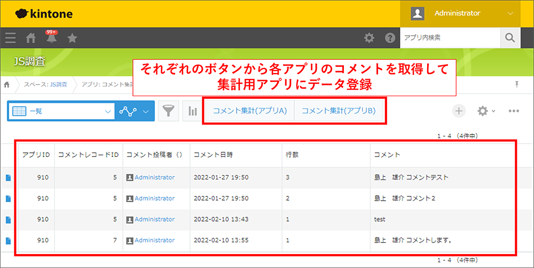534x268 pixels.
Task: Open the app settings gear dropdown
Action: coord(485,111)
